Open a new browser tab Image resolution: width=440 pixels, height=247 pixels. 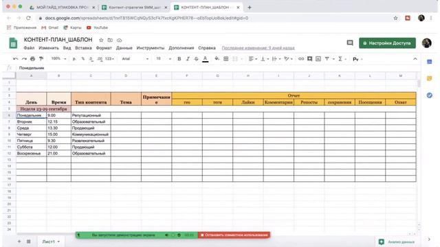point(249,8)
